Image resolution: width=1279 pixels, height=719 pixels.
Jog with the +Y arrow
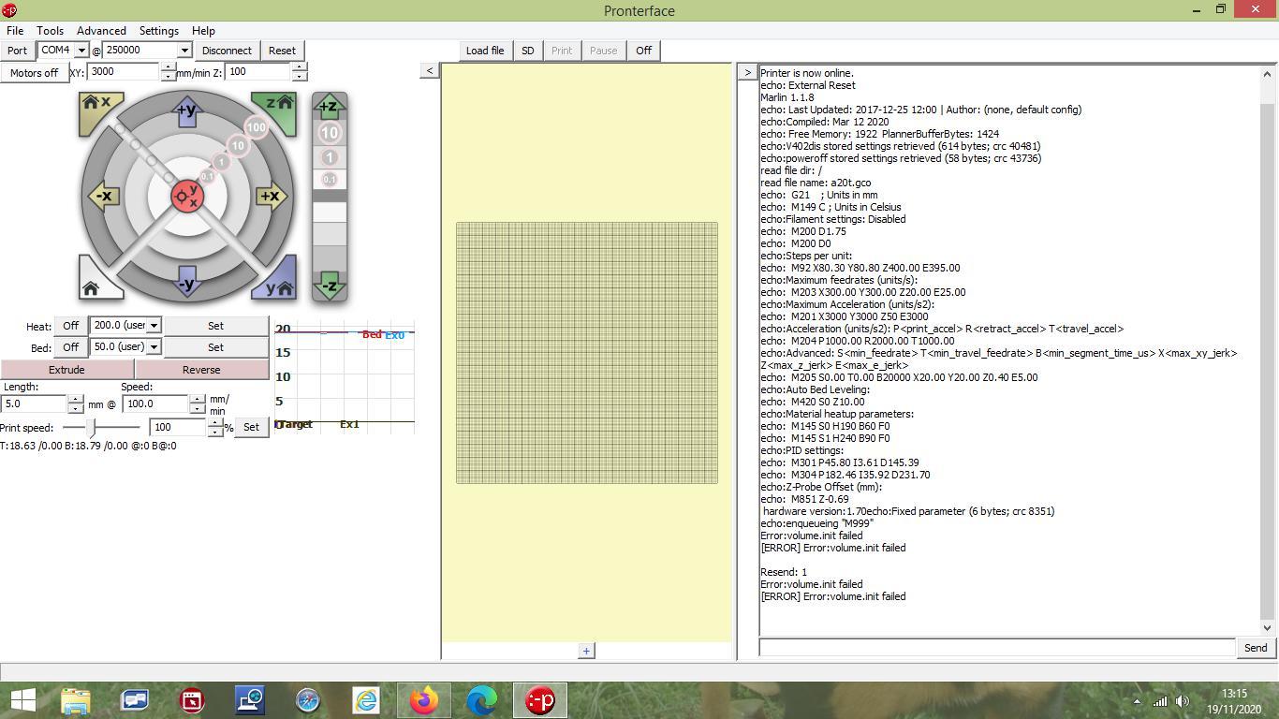pyautogui.click(x=187, y=110)
